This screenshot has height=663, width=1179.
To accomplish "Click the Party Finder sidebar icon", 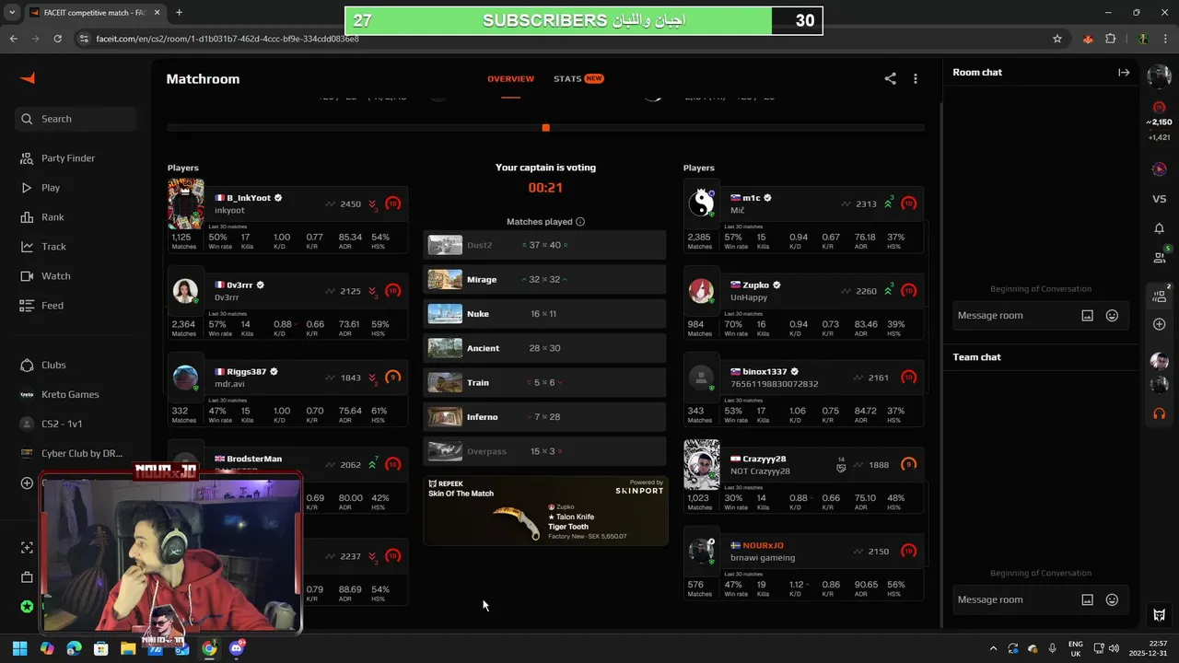I will point(27,158).
